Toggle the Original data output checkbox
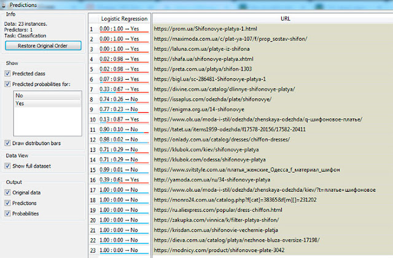This screenshot has height=258, width=393. (7, 192)
